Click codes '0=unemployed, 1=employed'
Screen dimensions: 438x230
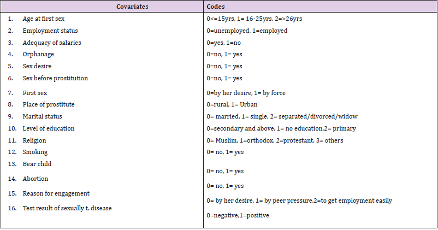(x=247, y=31)
